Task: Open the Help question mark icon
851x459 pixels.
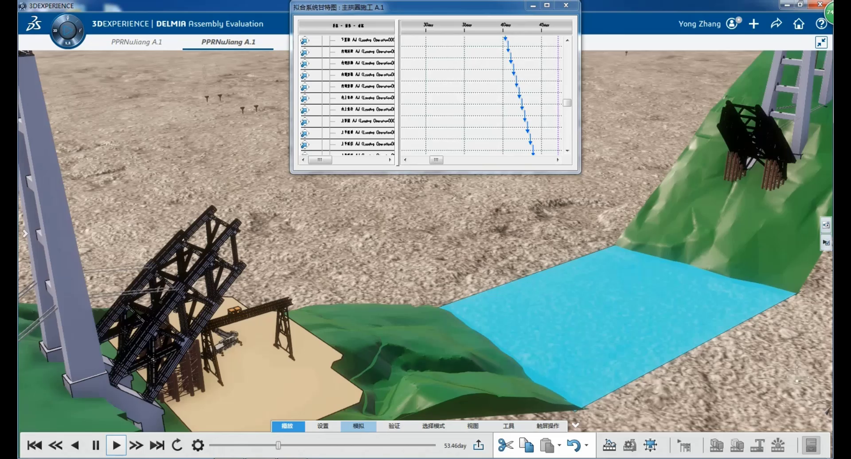Action: 821,24
